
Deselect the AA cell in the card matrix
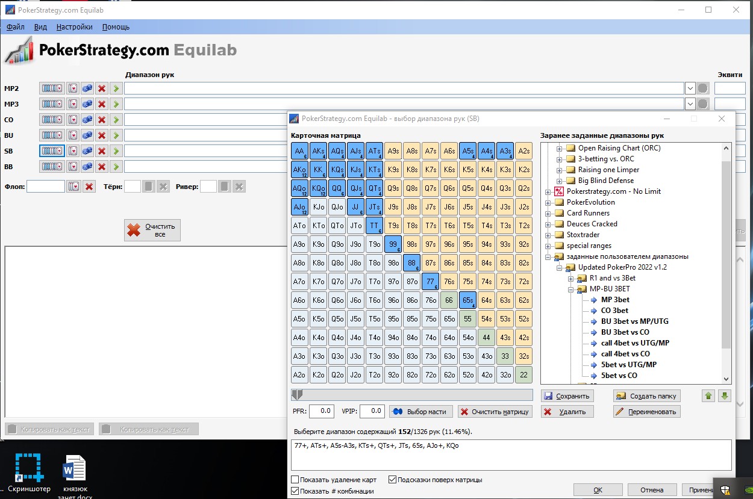299,151
